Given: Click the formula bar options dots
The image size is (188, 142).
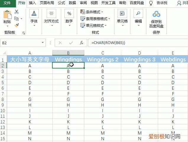Looking at the screenshot, I should pos(50,43).
